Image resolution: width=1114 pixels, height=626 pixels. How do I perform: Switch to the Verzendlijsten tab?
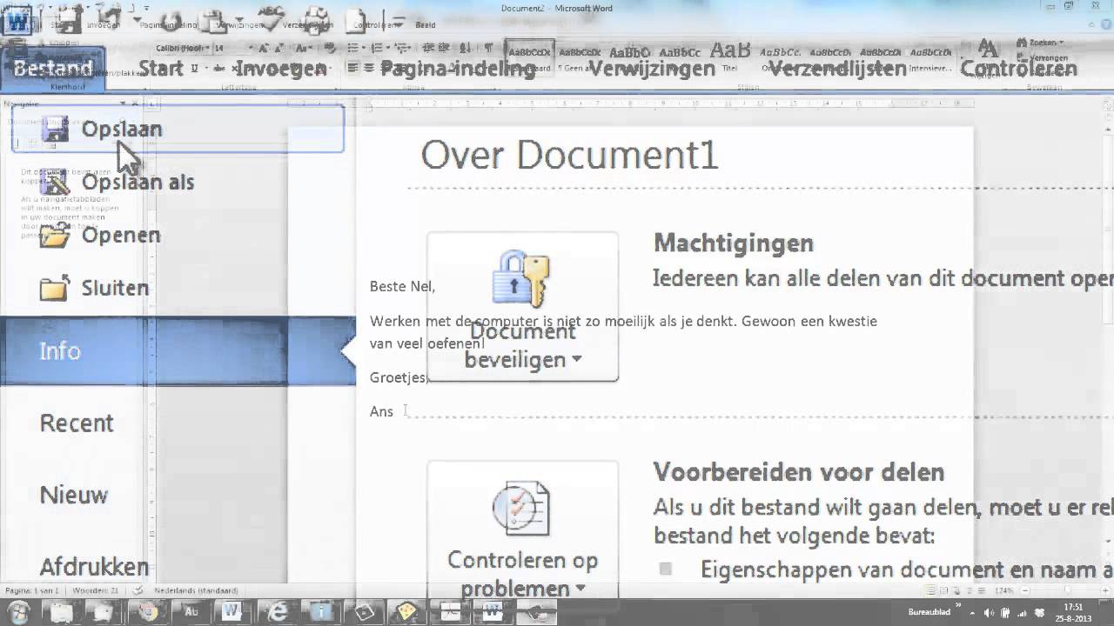(x=838, y=69)
